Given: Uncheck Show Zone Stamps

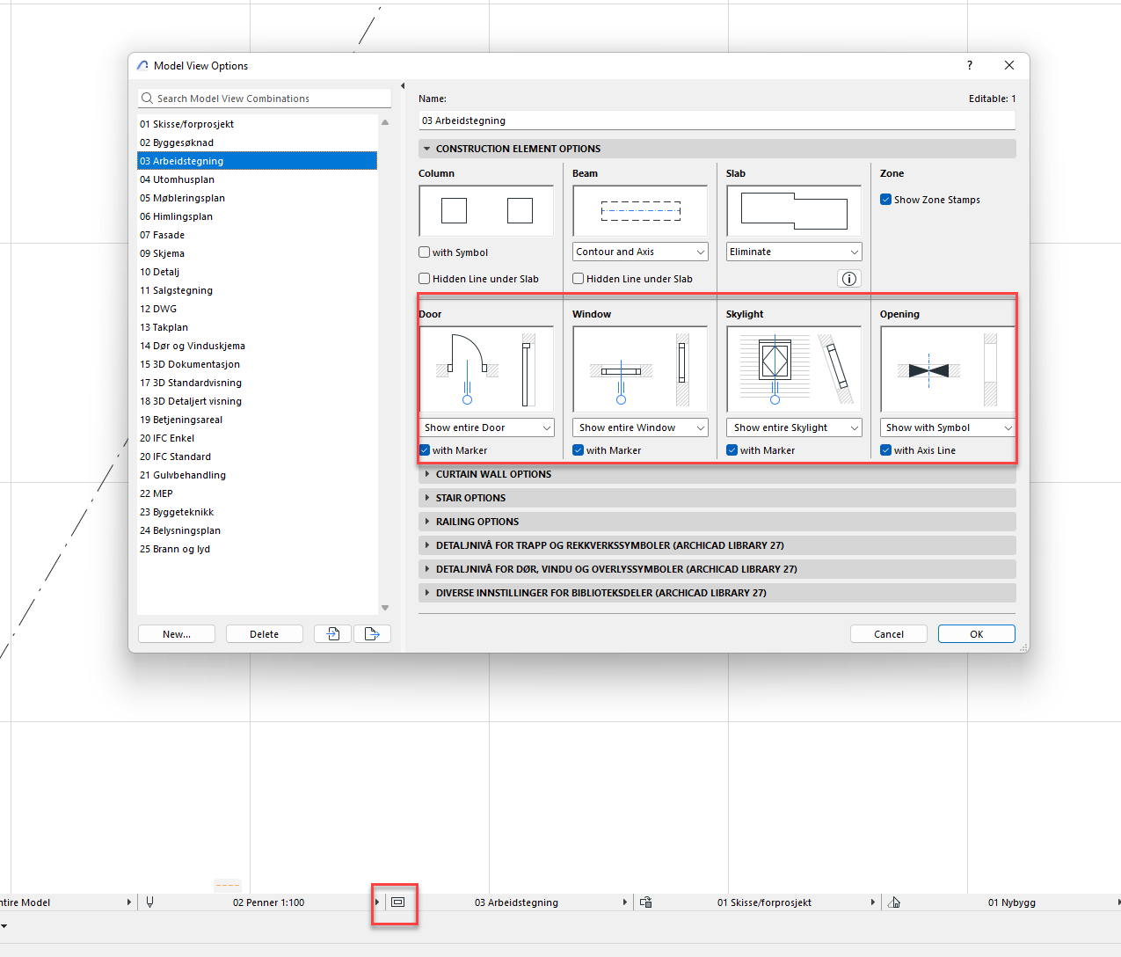Looking at the screenshot, I should click(x=886, y=200).
